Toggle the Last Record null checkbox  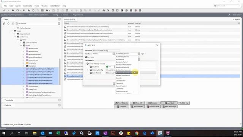click(x=113, y=73)
